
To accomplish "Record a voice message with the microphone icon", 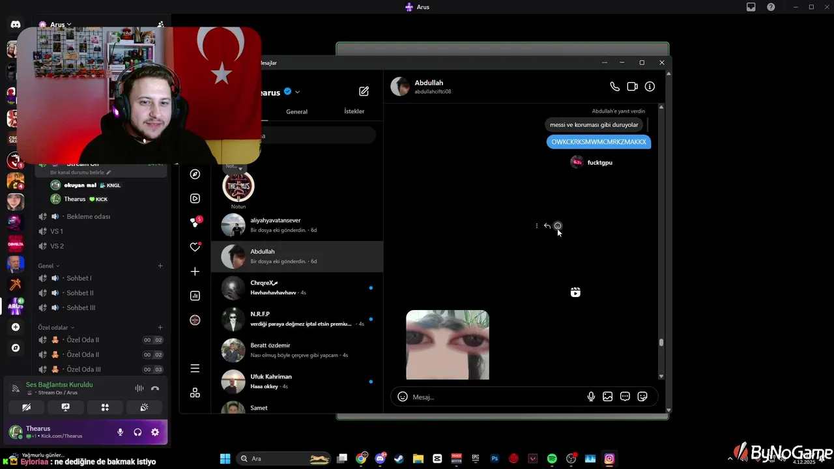I will point(591,397).
